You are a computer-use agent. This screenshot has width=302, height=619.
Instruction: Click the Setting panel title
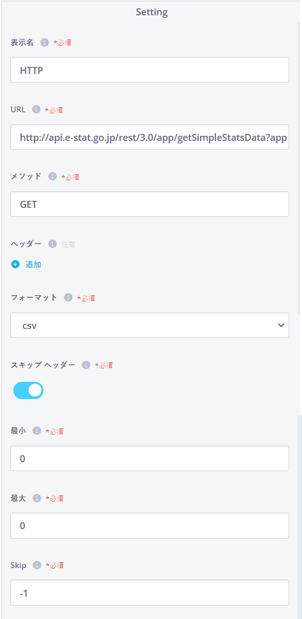pos(152,12)
